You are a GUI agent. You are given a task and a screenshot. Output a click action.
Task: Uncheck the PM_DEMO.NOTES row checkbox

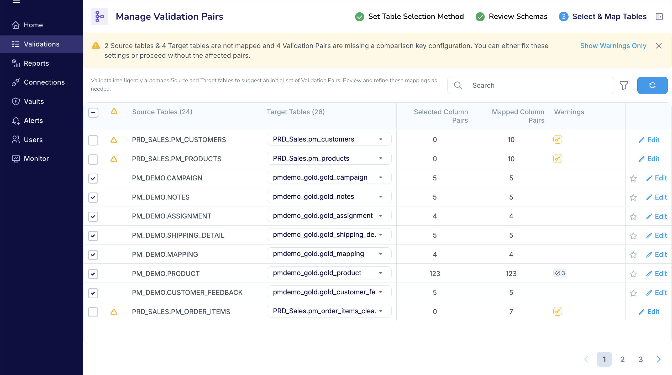(93, 197)
